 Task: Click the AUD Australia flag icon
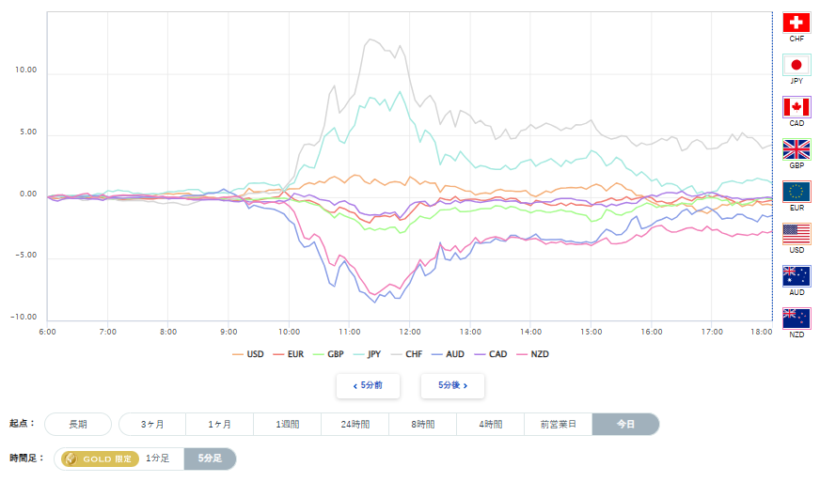[x=796, y=276]
